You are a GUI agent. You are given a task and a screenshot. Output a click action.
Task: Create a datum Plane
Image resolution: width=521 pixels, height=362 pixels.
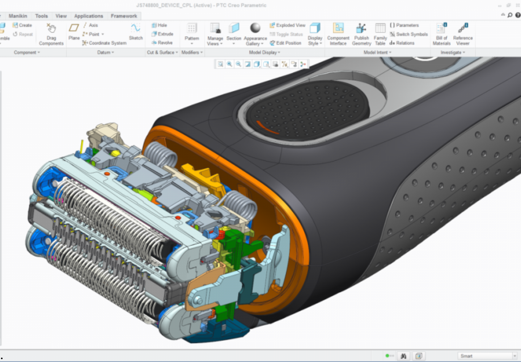pyautogui.click(x=74, y=31)
